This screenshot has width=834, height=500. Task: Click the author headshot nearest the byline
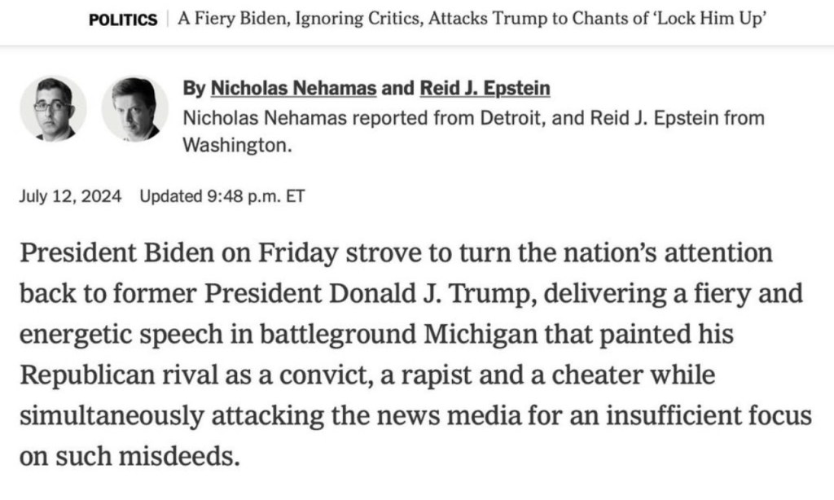(x=134, y=108)
